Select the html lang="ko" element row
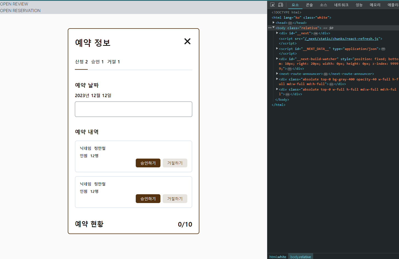Screen dimensions: 399x259 tap(301, 18)
